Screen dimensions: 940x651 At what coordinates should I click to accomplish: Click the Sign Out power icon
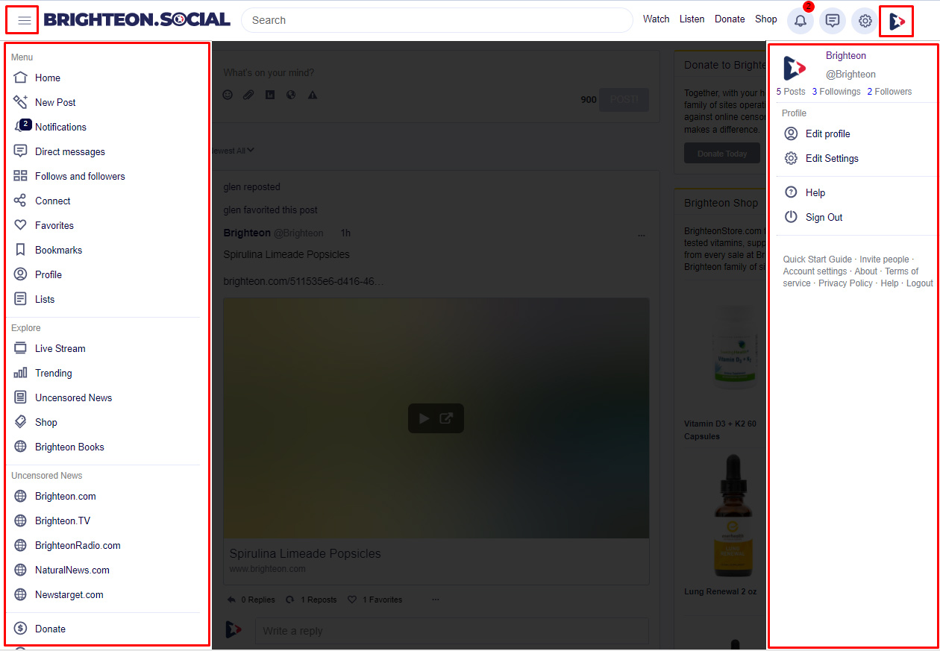[791, 217]
